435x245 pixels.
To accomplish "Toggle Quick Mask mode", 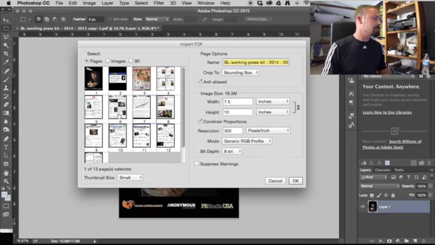I will tap(6, 206).
